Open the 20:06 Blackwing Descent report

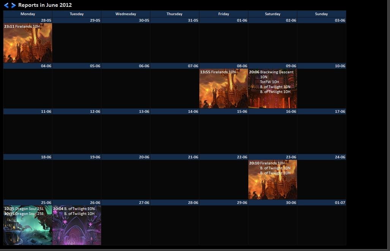(x=272, y=74)
